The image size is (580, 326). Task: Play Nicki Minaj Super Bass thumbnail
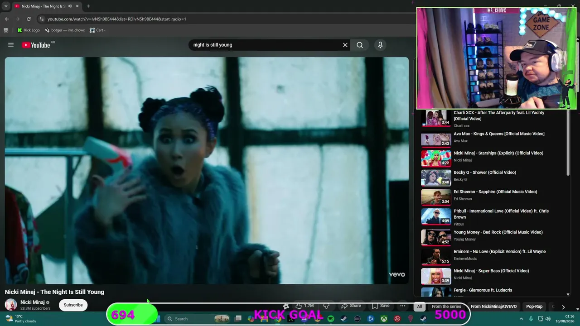pyautogui.click(x=436, y=276)
